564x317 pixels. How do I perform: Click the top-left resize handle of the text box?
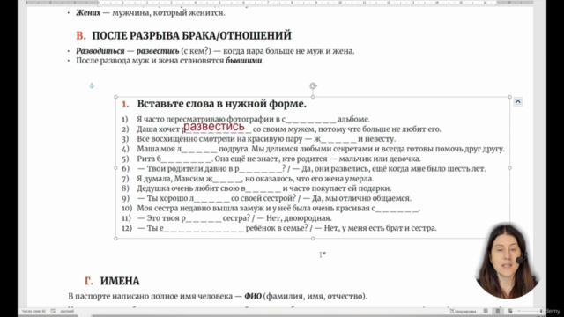pos(115,97)
